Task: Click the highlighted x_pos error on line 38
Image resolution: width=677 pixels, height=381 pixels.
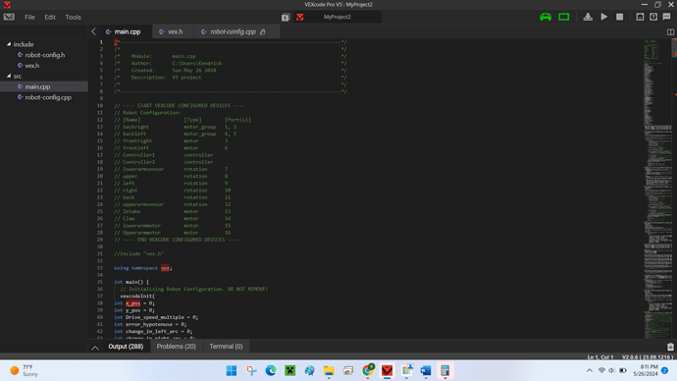Action: click(133, 303)
